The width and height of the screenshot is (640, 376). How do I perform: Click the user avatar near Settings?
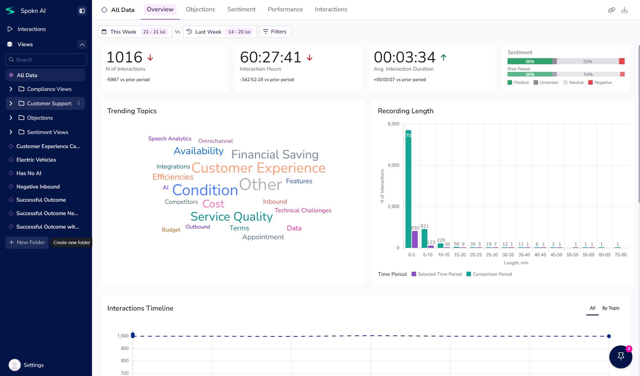tap(14, 365)
